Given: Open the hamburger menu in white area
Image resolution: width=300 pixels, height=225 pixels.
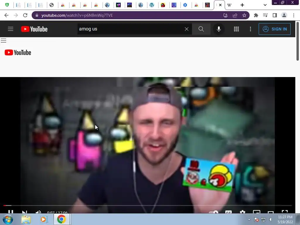Looking at the screenshot, I should click(4, 40).
